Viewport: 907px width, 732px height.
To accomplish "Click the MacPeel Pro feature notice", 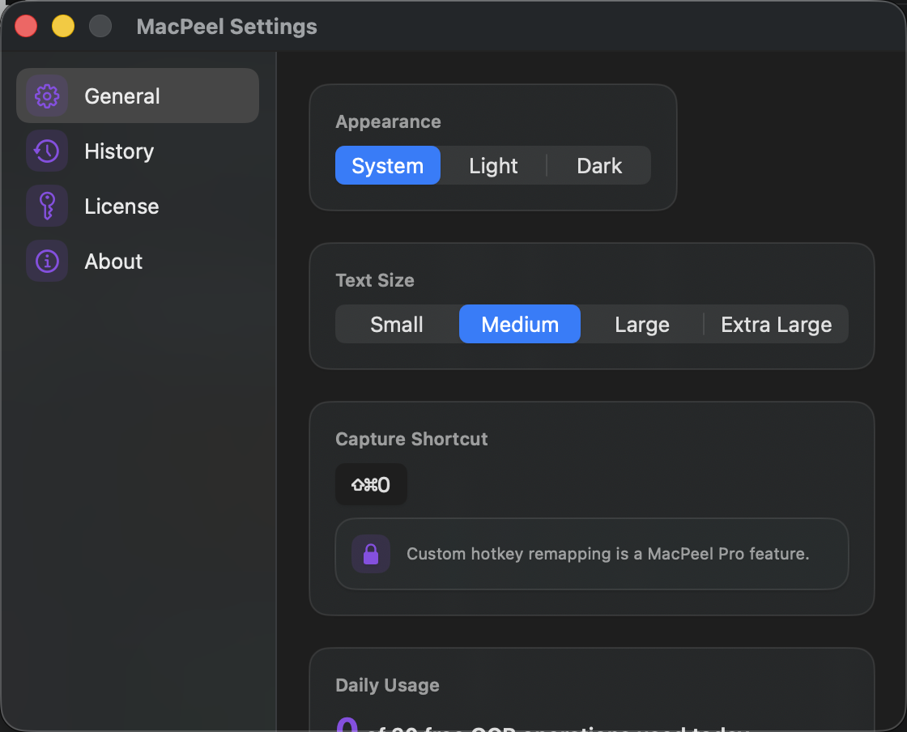I will pos(592,554).
